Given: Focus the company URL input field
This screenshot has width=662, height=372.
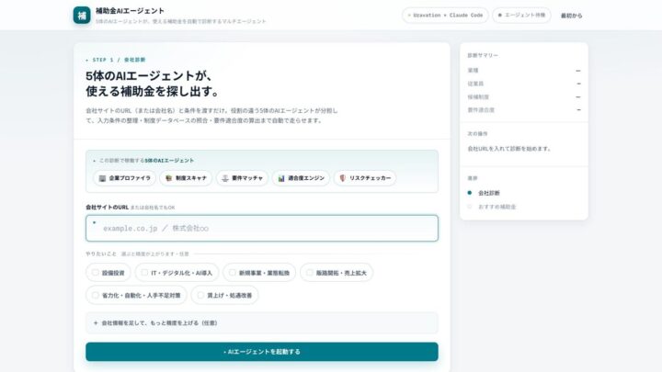Looking at the screenshot, I should 262,228.
